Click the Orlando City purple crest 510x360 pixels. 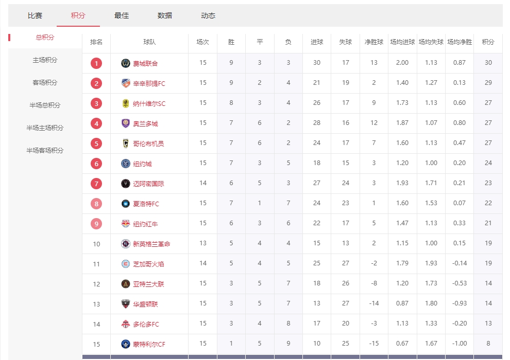point(125,123)
